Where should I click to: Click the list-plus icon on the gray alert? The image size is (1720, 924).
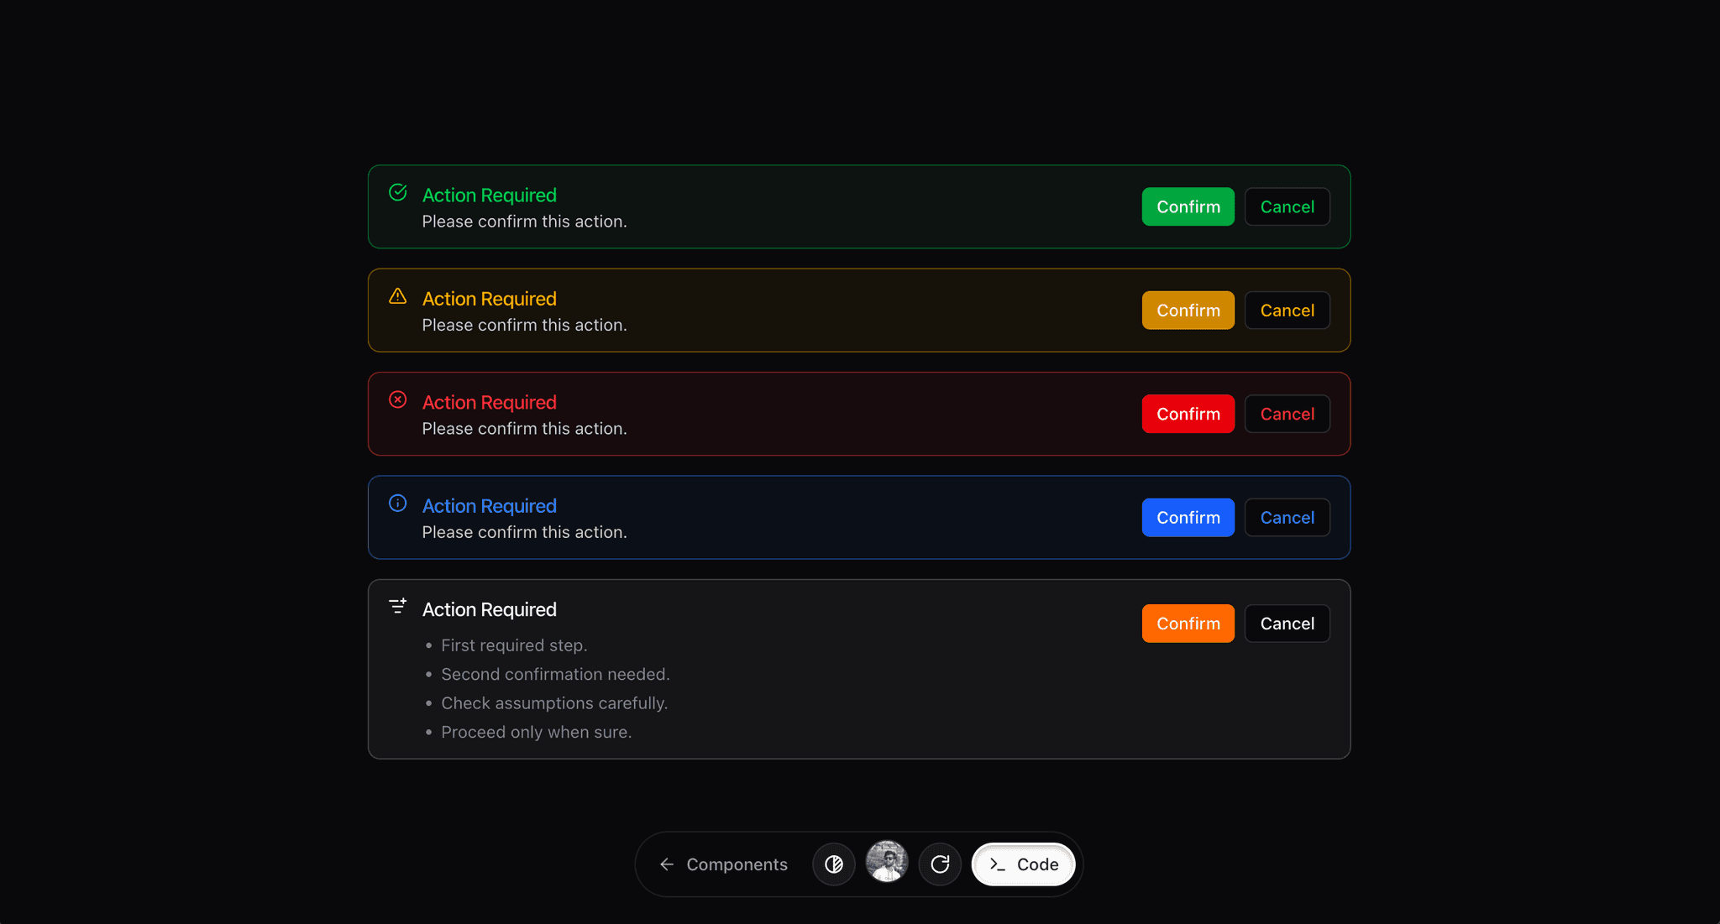click(x=398, y=606)
